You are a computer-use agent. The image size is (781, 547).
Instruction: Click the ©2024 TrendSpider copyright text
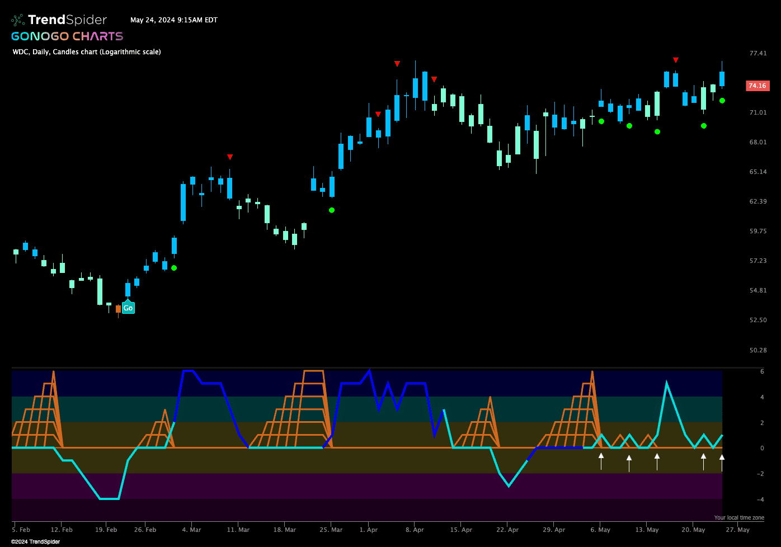[35, 541]
